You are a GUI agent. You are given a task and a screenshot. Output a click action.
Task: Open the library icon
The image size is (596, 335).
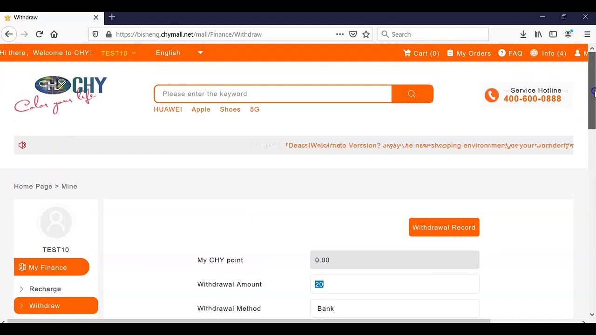[x=538, y=34]
